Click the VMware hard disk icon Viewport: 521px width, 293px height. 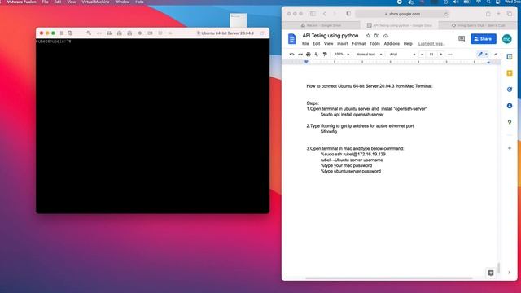coord(109,33)
